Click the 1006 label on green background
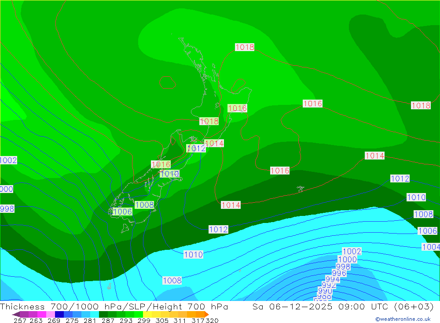 click(x=123, y=212)
